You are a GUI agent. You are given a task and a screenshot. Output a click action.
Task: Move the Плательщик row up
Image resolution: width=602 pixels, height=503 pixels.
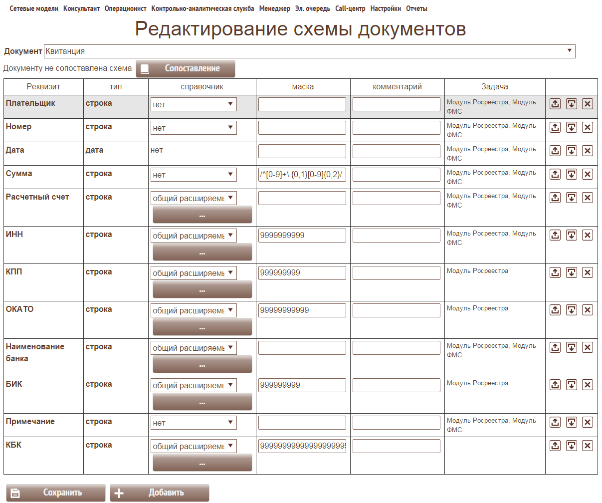click(x=555, y=104)
